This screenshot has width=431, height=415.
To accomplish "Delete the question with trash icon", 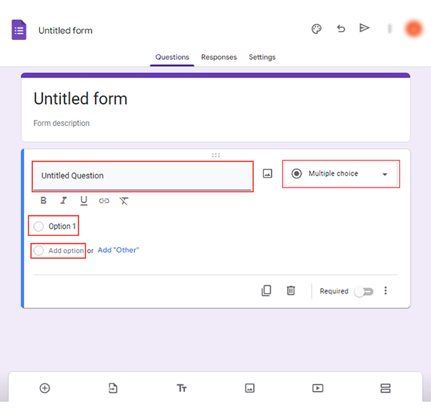I will pos(291,290).
